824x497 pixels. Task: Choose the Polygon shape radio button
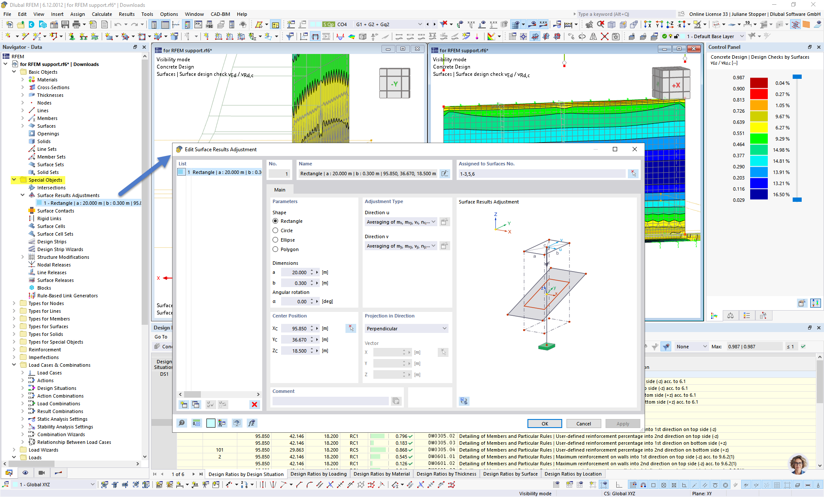(276, 249)
